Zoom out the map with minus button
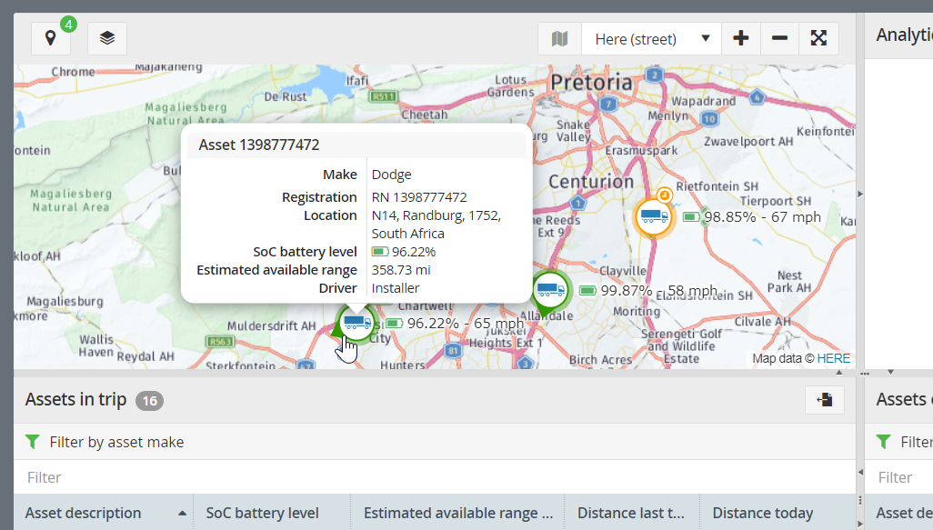This screenshot has width=933, height=530. [779, 39]
